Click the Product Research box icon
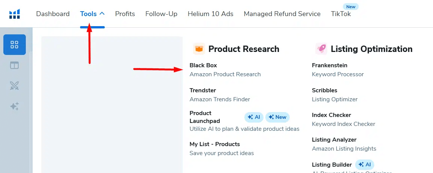433x173 pixels. click(199, 49)
